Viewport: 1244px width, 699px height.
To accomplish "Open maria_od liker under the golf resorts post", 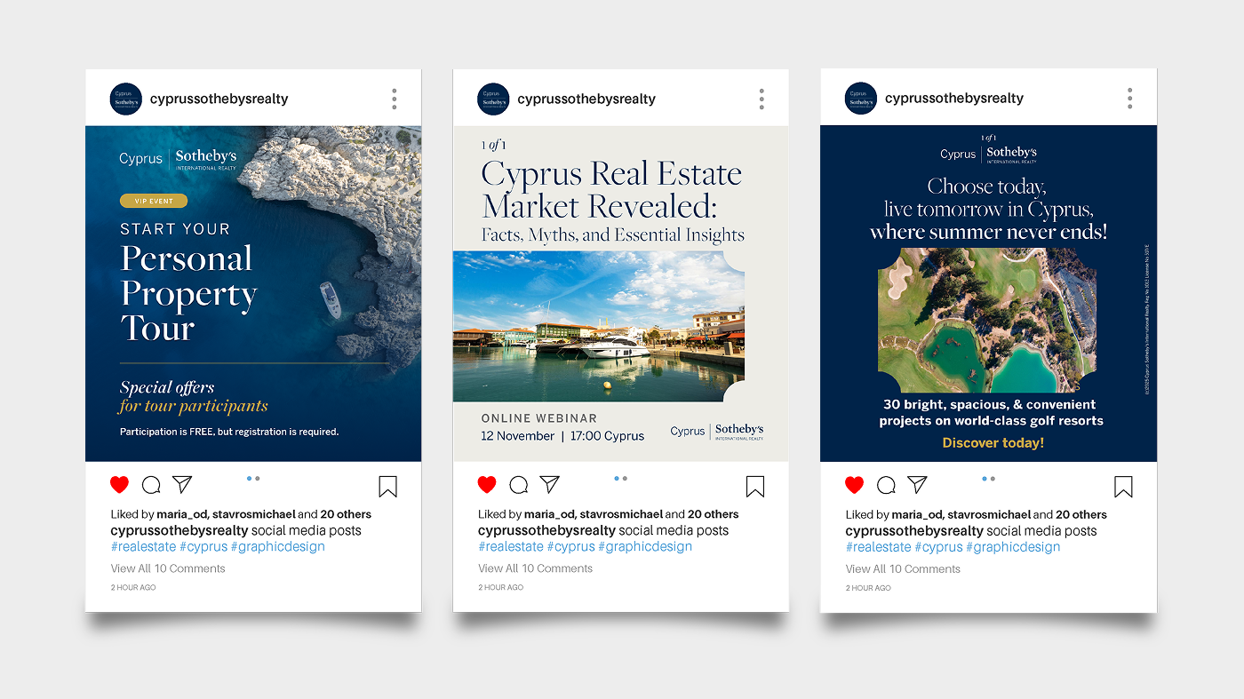I will [x=919, y=514].
